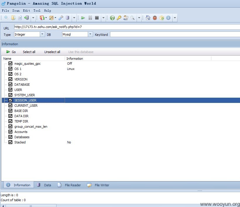Open the Tool menu

click(x=37, y=10)
